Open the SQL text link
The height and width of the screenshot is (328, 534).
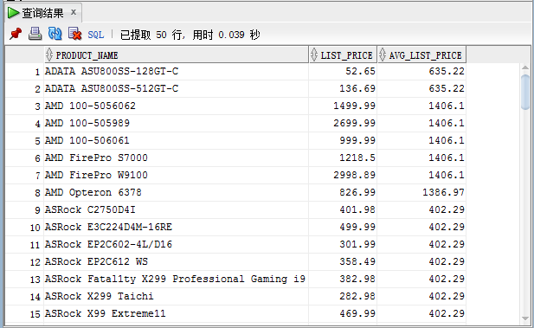(96, 35)
